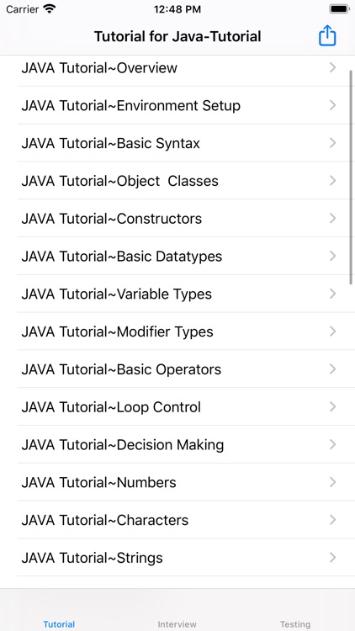
Task: Select JAVA Tutorial~Variable Types text
Action: 116,294
